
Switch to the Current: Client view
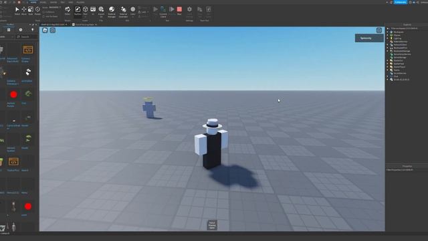point(163,11)
